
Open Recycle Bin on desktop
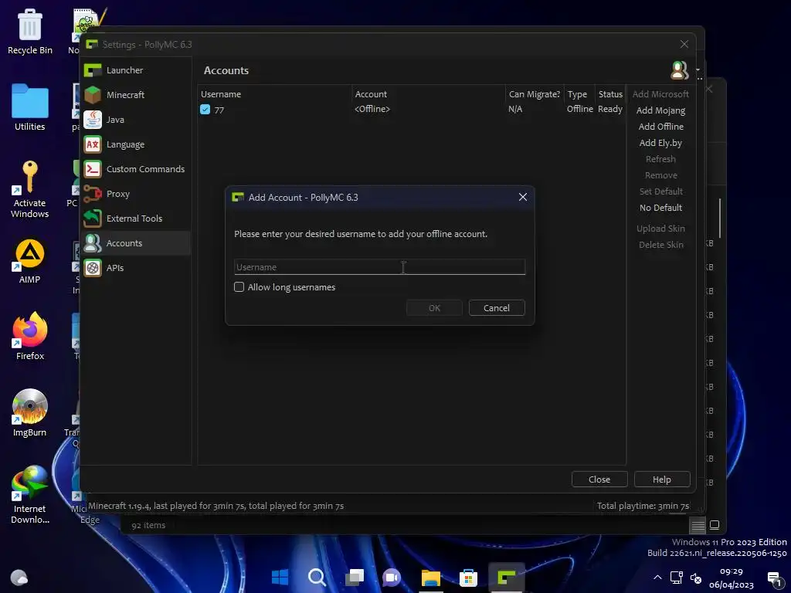[x=30, y=31]
